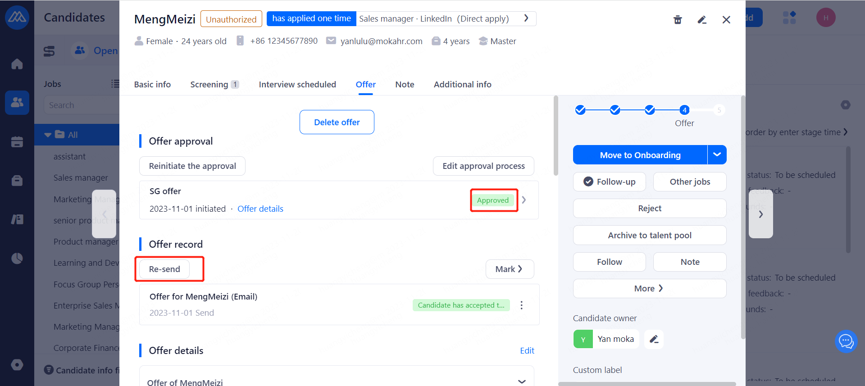Click the calendar icon in left sidebar
The width and height of the screenshot is (865, 386).
17,142
